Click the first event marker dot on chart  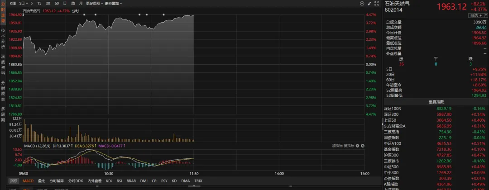[x=85, y=14]
